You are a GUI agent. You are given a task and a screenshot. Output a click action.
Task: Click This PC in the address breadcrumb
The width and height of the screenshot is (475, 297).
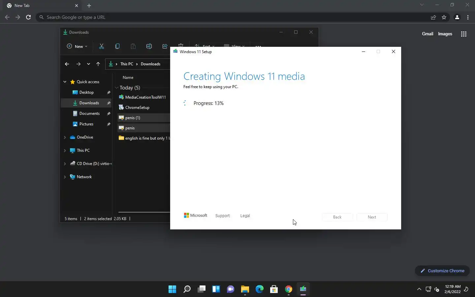[x=127, y=64]
